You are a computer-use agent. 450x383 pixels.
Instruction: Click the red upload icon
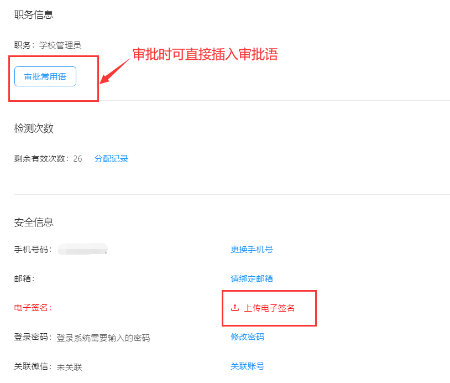(x=234, y=308)
